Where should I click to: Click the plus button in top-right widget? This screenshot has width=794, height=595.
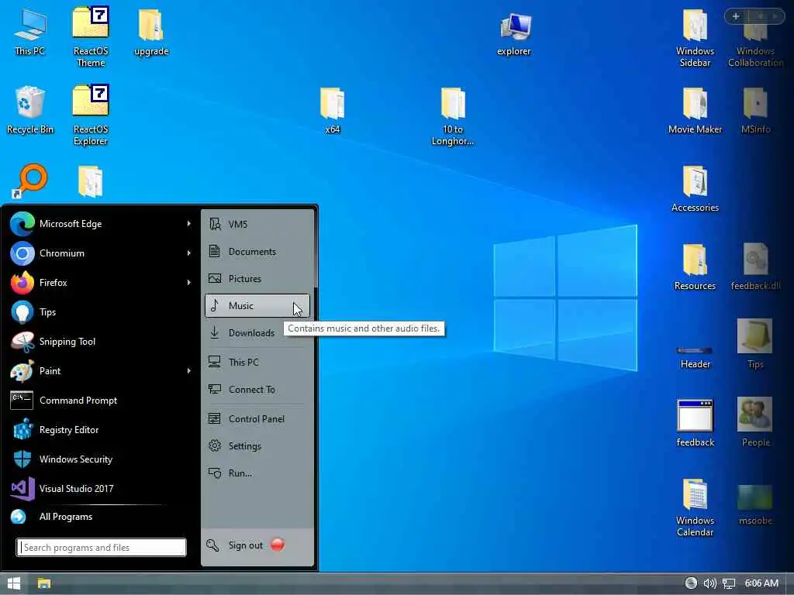(x=736, y=16)
